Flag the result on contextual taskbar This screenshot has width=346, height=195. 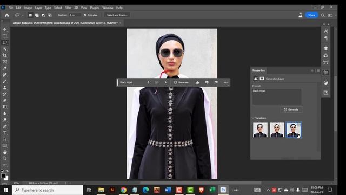pyautogui.click(x=216, y=82)
